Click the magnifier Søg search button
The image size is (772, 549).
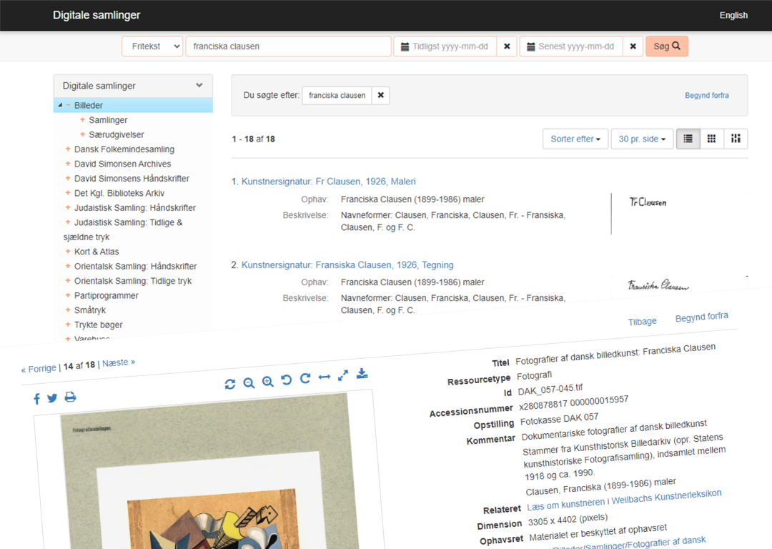pos(667,46)
